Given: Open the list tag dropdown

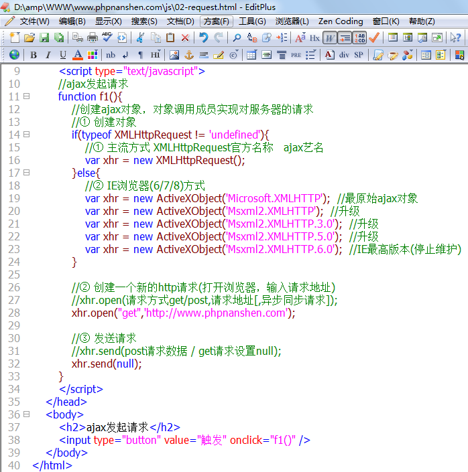Looking at the screenshot, I should (310, 55).
